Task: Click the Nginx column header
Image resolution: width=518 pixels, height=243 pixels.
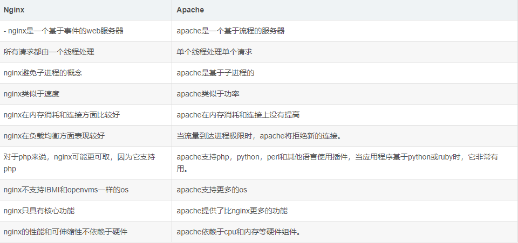Action: click(86, 10)
